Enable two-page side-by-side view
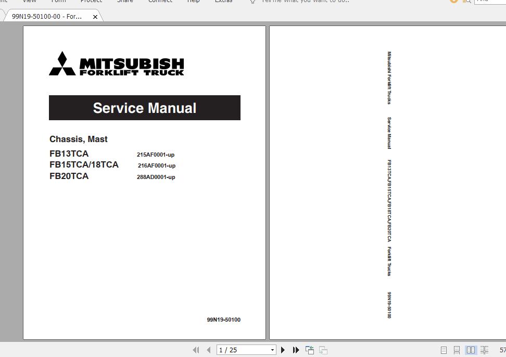This screenshot has width=506, height=357. 471,350
